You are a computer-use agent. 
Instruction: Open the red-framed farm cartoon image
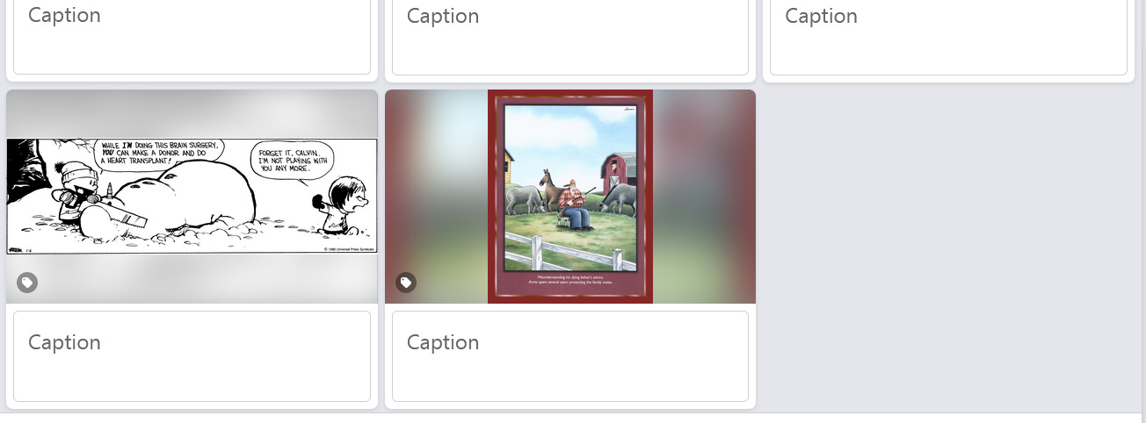(570, 197)
